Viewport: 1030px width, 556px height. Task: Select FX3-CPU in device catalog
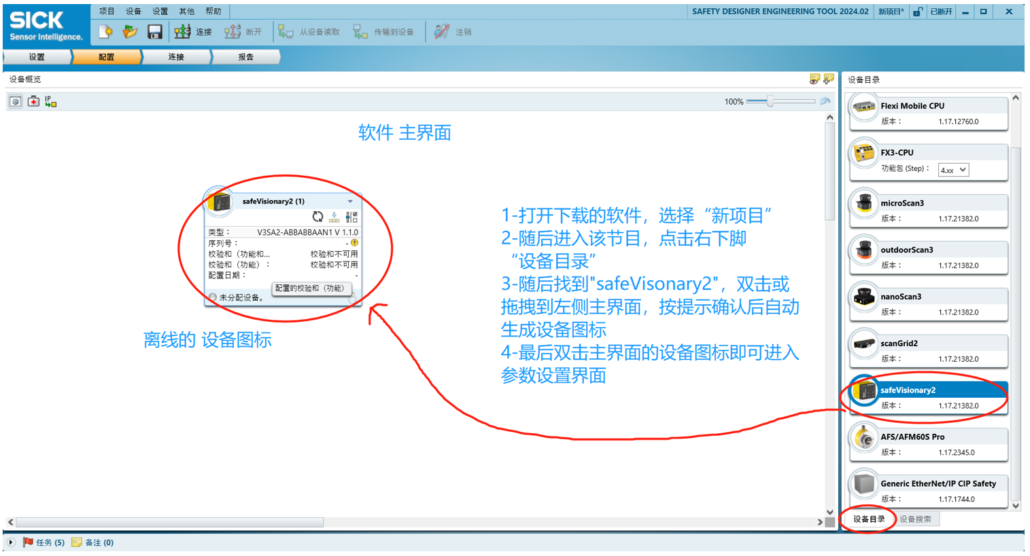(928, 162)
